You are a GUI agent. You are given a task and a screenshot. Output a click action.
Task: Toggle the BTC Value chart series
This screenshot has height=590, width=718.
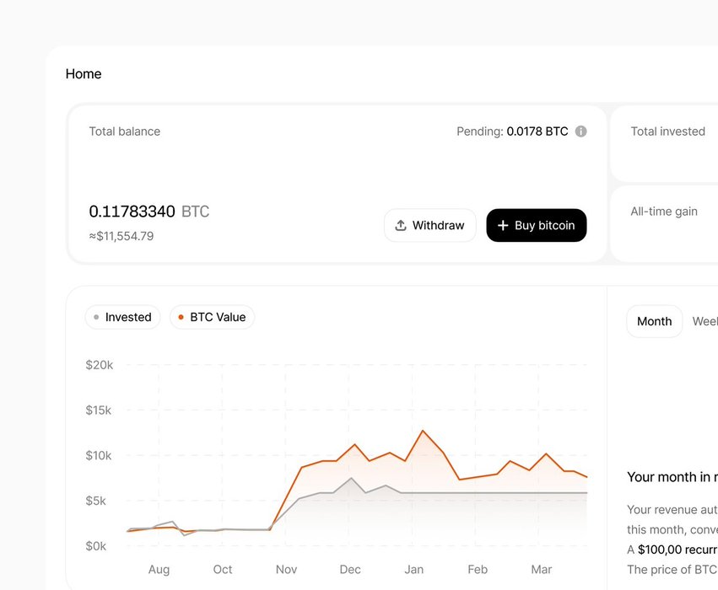(x=212, y=317)
